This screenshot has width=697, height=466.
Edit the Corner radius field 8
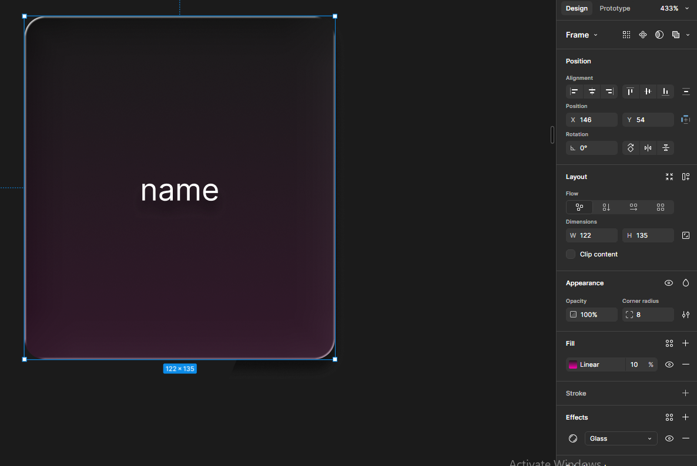click(648, 315)
